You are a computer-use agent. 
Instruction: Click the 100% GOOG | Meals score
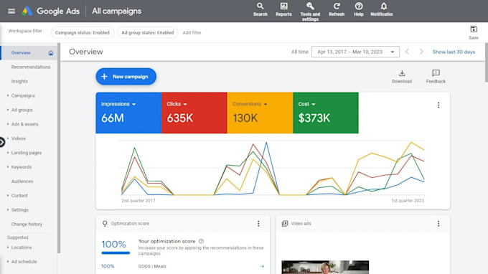pos(108,266)
